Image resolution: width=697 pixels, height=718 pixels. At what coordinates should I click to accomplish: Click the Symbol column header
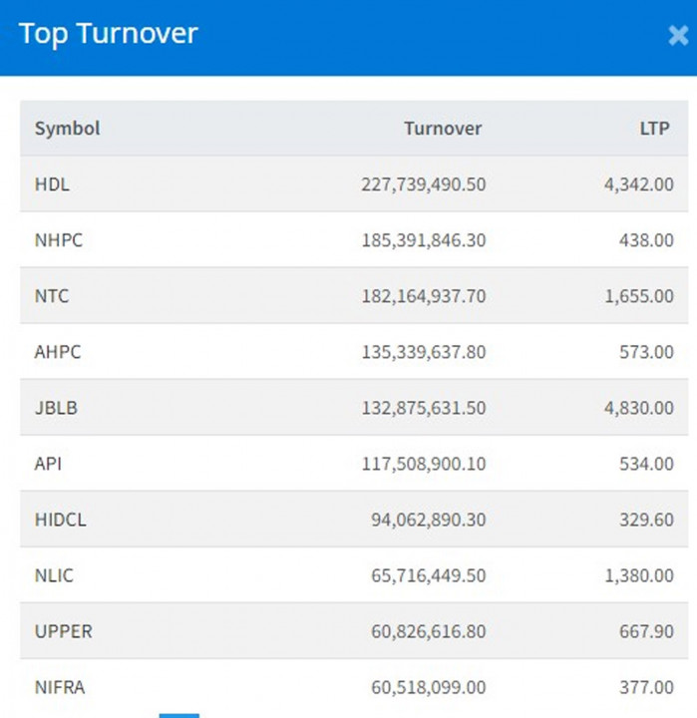click(67, 129)
